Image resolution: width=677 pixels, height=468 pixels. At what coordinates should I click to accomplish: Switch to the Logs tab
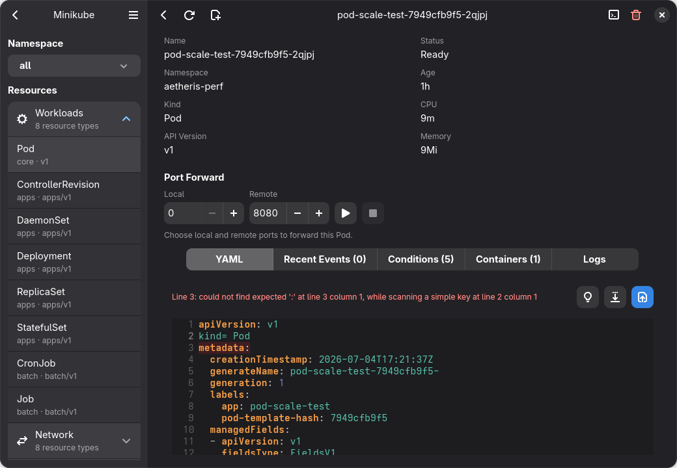(x=594, y=259)
